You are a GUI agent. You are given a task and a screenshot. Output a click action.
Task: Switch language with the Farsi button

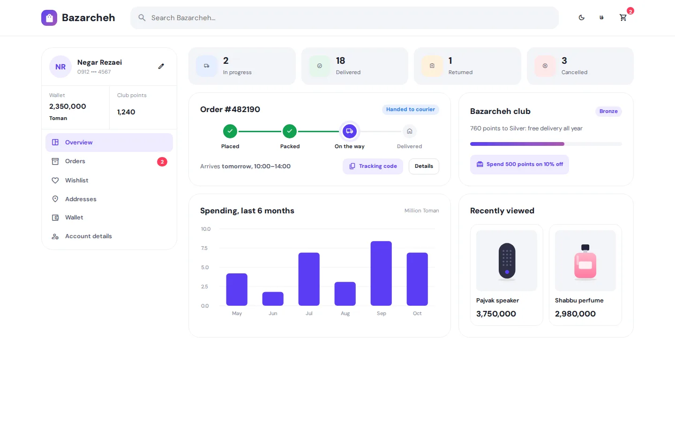click(602, 18)
